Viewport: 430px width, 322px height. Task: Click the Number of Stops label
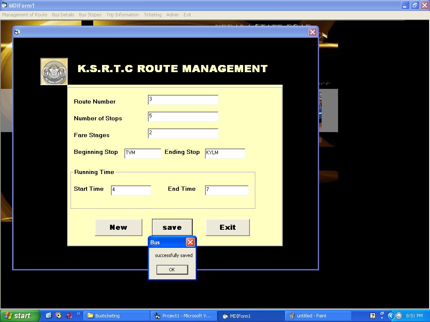[x=98, y=118]
